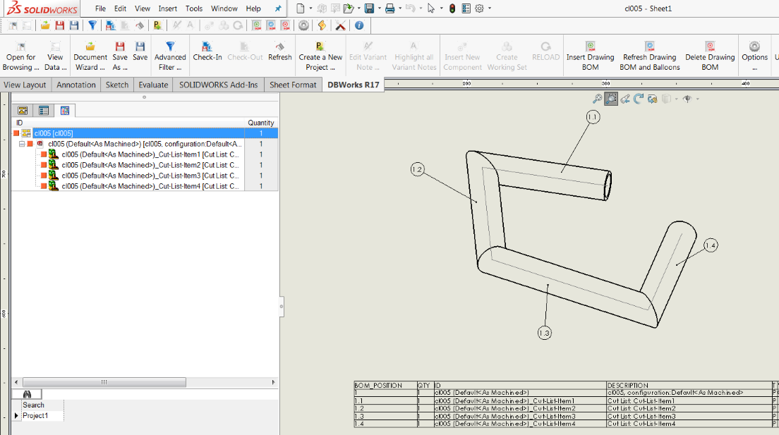Click Insert Drawing BOM button
This screenshot has width=779, height=435.
click(x=590, y=56)
